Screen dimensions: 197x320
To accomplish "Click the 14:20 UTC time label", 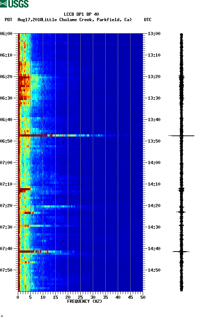I will (x=154, y=206).
